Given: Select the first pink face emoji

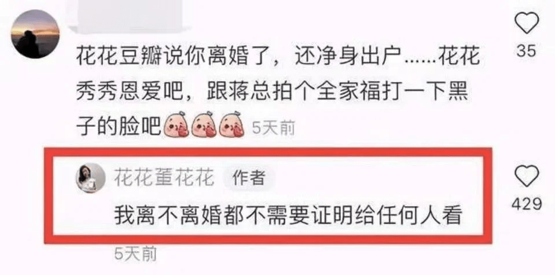Looking at the screenshot, I should pyautogui.click(x=175, y=124).
